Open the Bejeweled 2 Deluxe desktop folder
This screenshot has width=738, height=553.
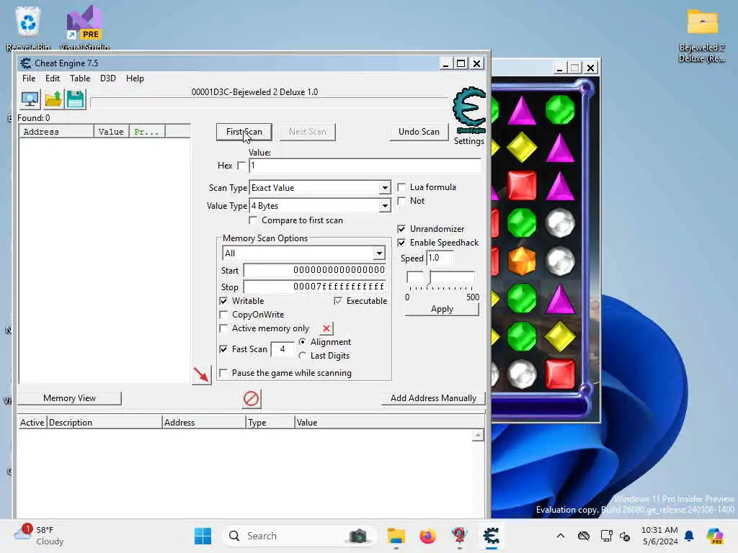click(x=702, y=35)
